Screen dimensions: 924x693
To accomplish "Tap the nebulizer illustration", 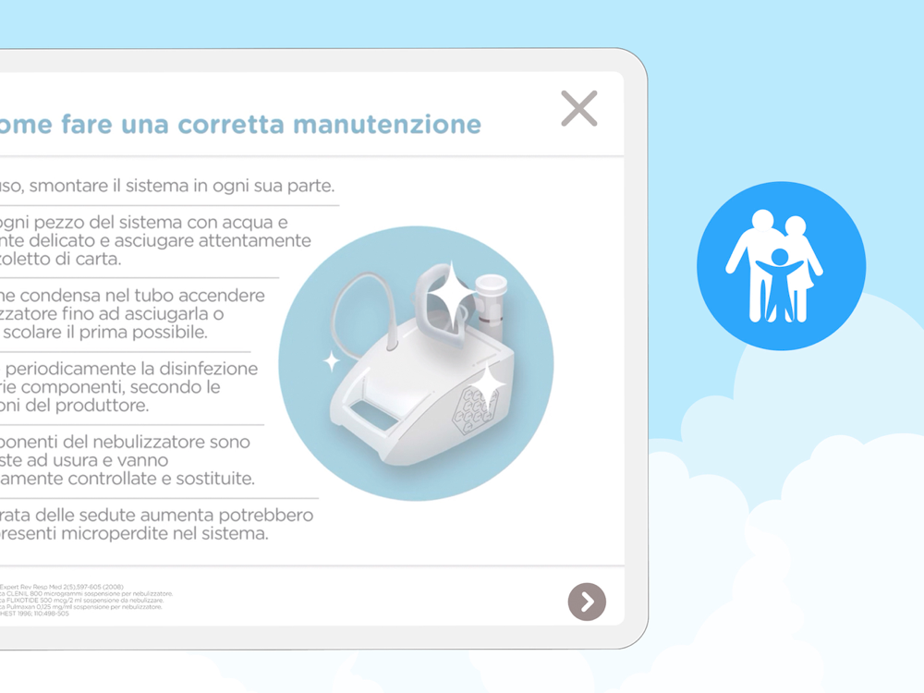I will pos(416,363).
